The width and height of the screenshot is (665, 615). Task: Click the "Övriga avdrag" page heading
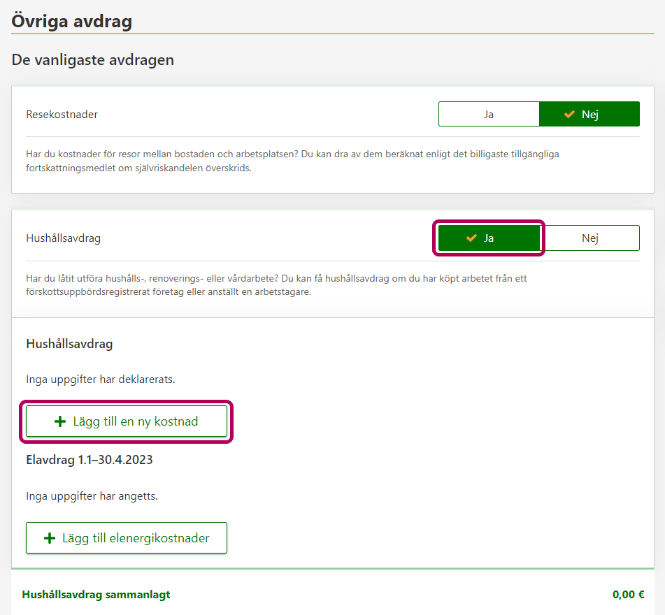coord(72,21)
